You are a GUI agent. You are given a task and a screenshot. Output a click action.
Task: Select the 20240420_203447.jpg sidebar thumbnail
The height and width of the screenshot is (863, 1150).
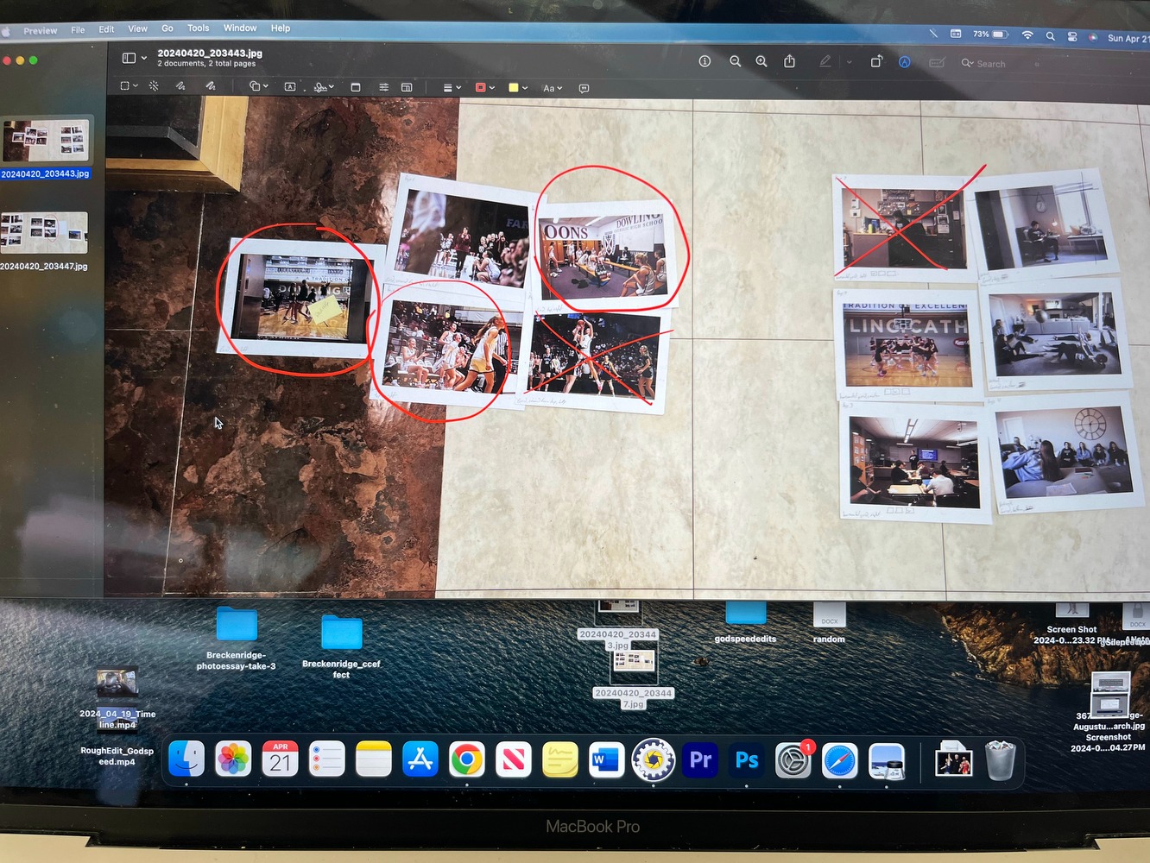(45, 233)
